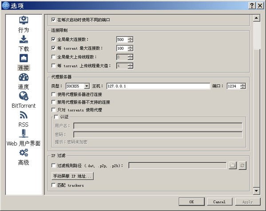The image size is (266, 211).
Task: Click scrollbar down arrow
Action: (x=257, y=191)
